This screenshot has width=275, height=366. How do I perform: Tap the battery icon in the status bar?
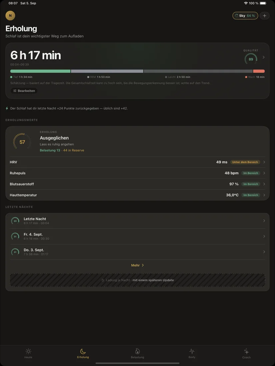click(263, 3)
